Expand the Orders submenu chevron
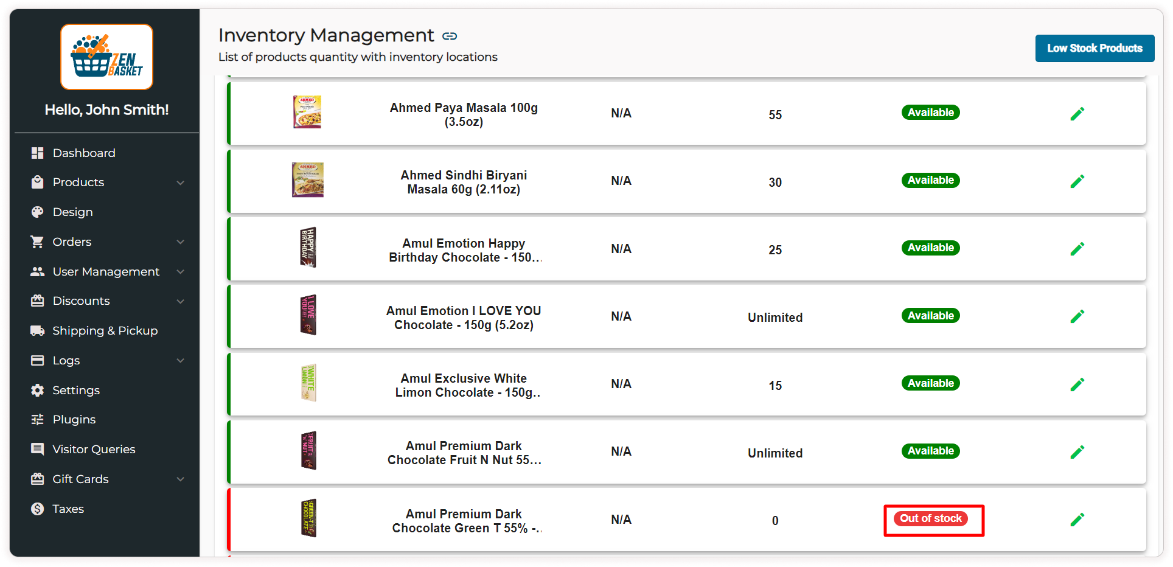Screen dimensions: 1173x567 coord(180,242)
